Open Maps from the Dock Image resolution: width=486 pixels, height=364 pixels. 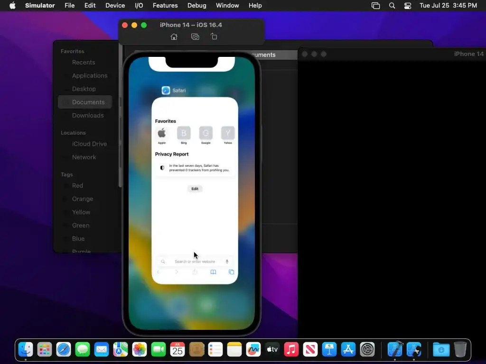120,350
